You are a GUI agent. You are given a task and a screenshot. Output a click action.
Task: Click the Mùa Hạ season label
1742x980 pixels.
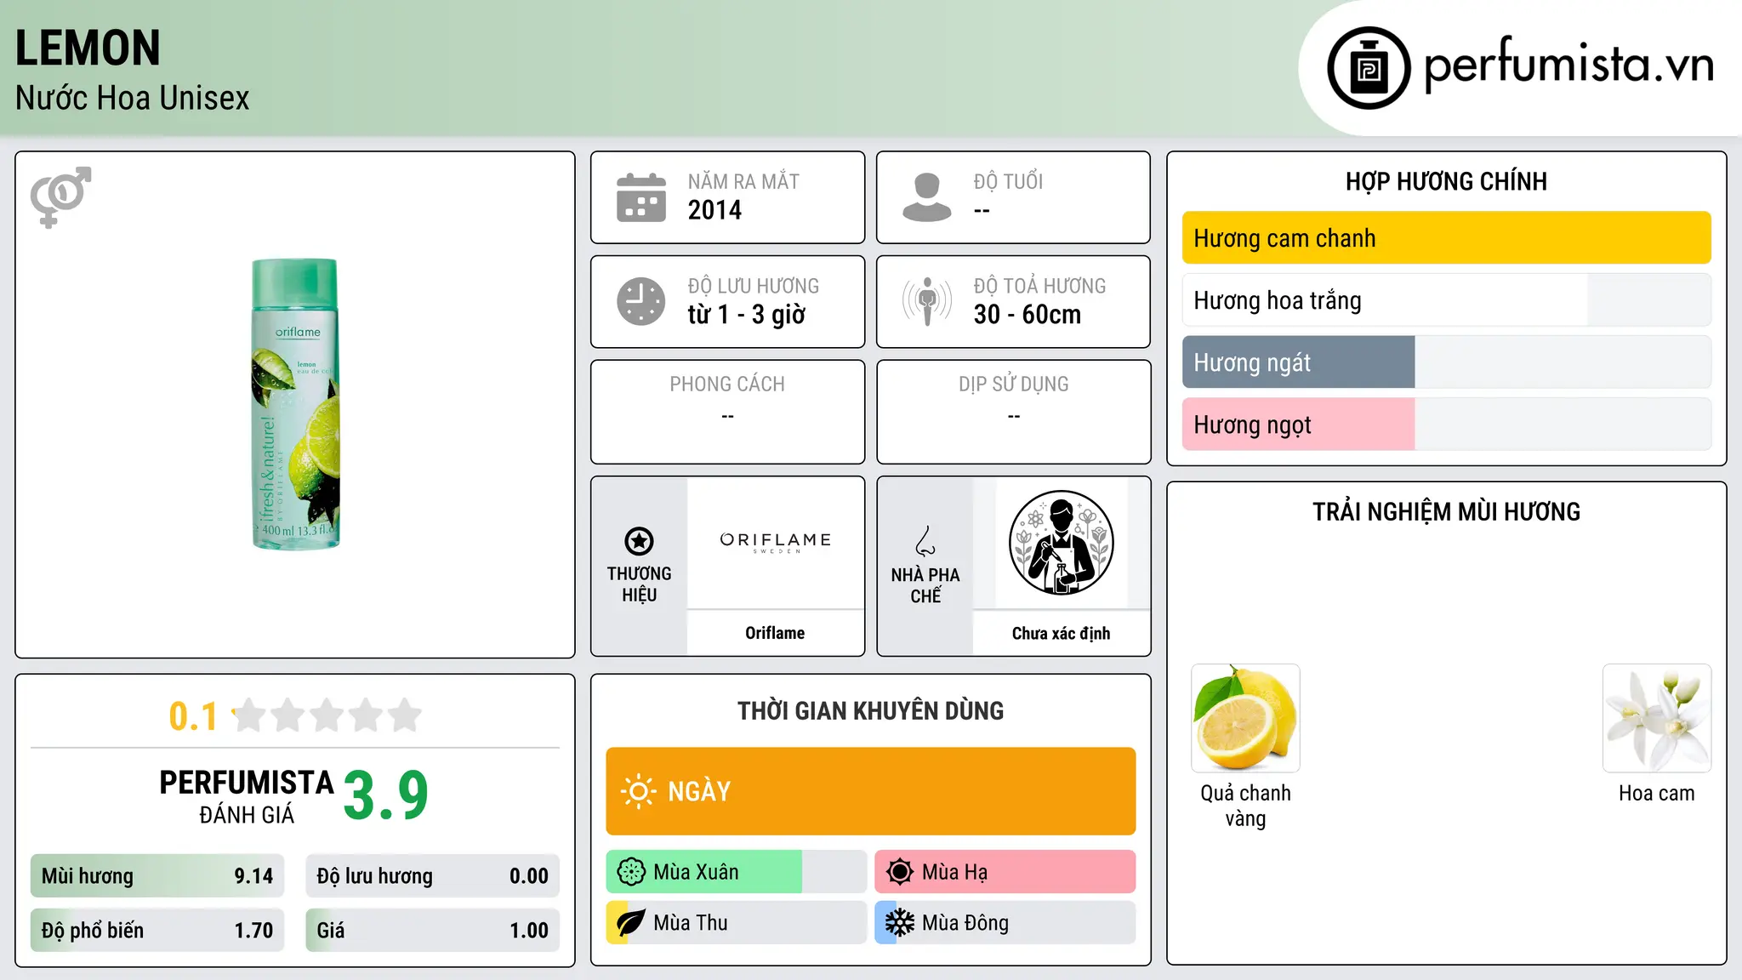pos(955,872)
